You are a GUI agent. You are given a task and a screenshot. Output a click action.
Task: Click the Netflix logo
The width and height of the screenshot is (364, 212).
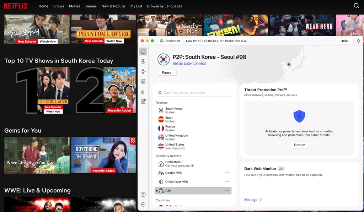[16, 6]
